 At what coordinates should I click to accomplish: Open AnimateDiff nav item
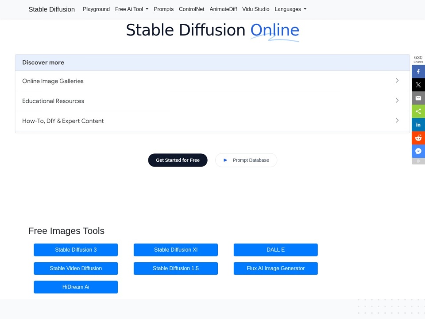click(x=223, y=9)
